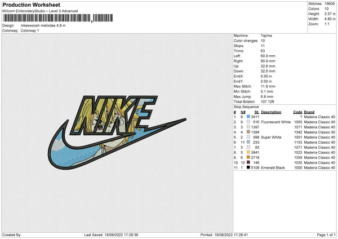Click the barcode under the worksheet title

click(58, 18)
